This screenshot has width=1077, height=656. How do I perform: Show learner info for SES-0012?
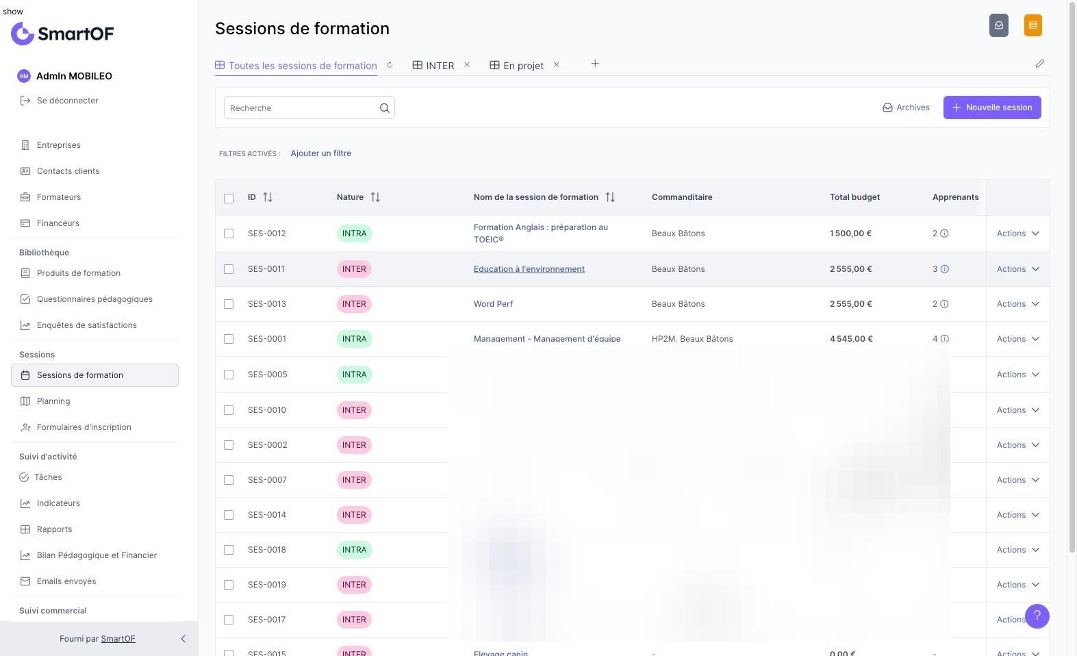click(944, 234)
